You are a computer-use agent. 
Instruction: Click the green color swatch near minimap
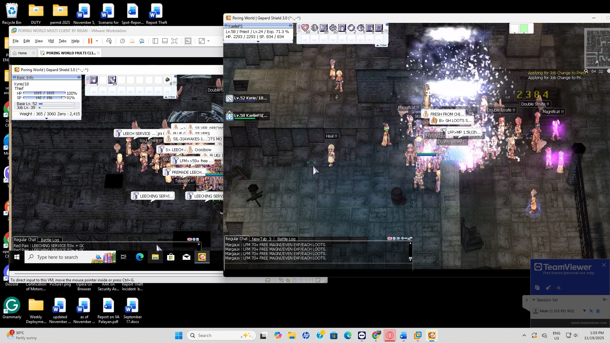coord(524,29)
